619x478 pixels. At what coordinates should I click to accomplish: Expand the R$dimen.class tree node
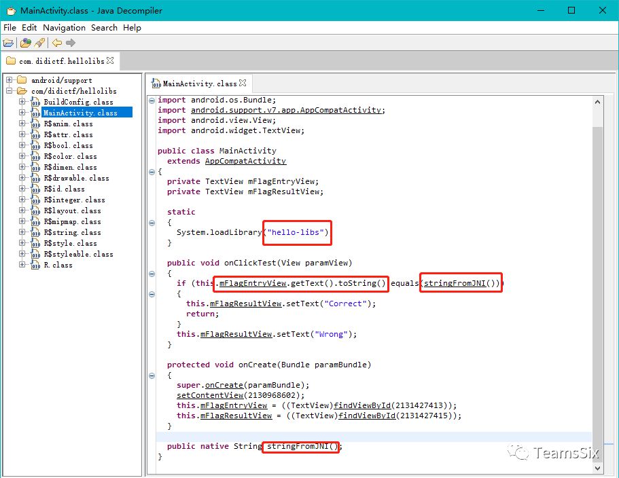point(22,167)
